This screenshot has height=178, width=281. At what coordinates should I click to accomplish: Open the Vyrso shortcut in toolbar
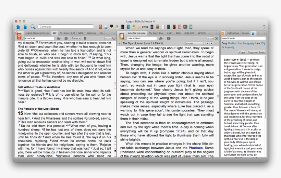(143, 27)
